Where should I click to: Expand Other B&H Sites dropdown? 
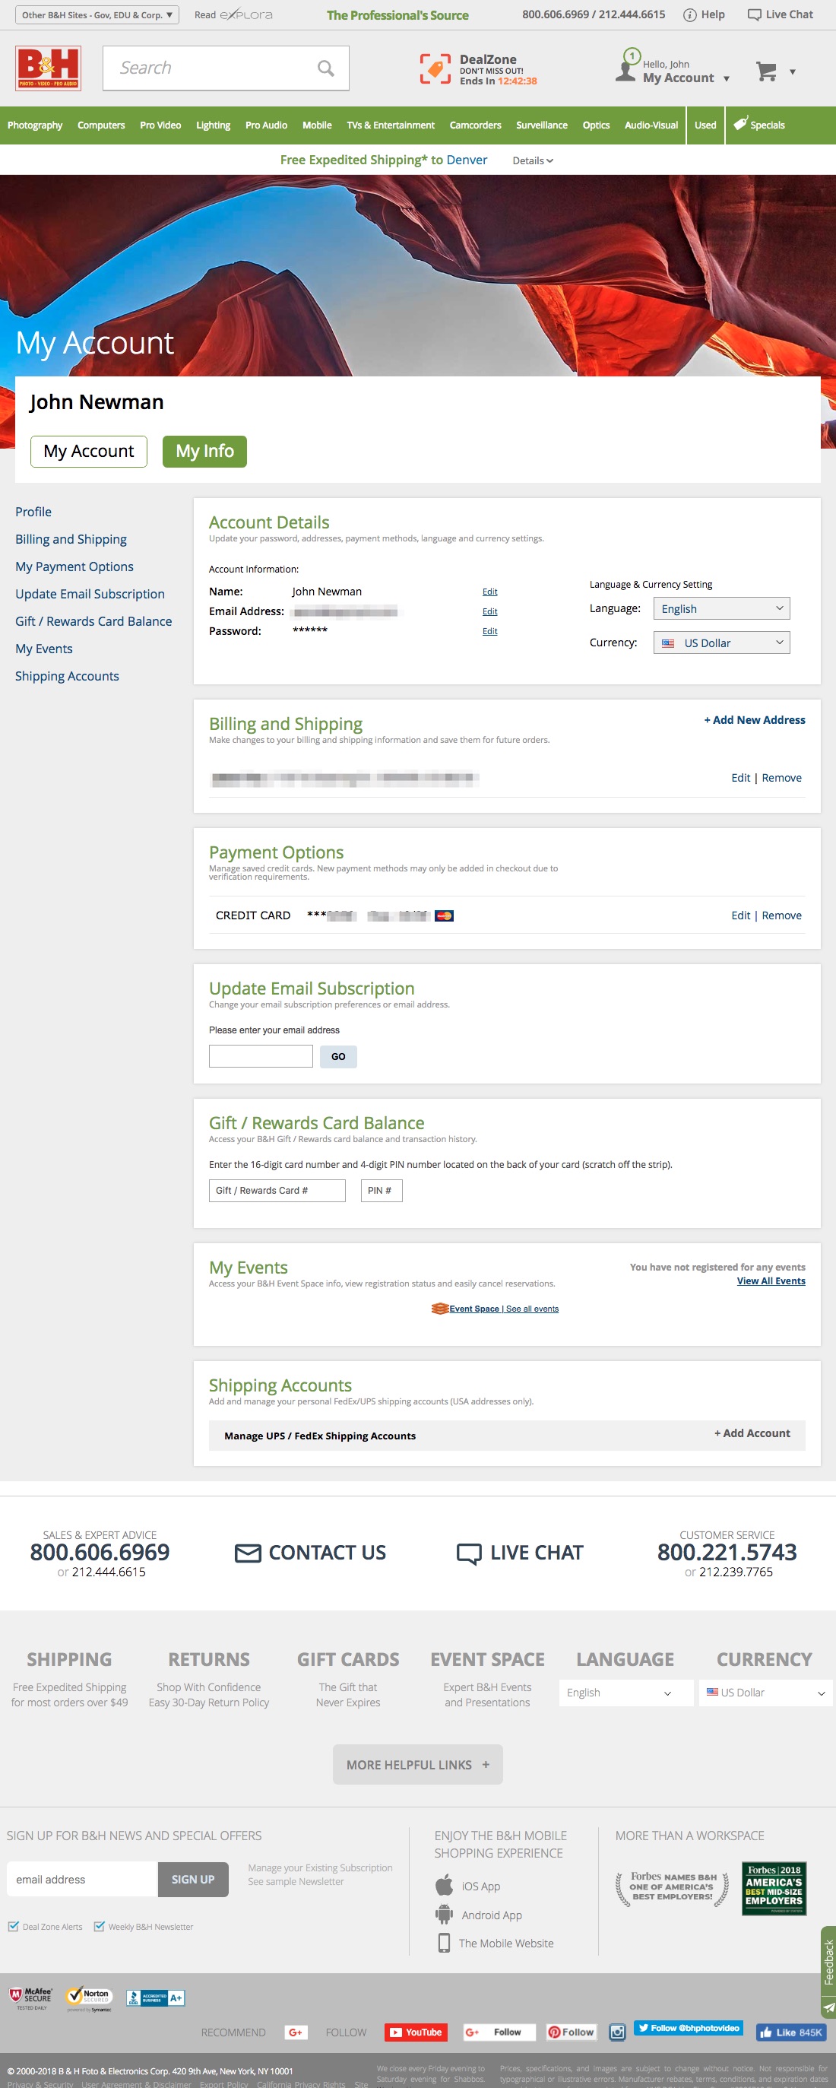tap(97, 14)
